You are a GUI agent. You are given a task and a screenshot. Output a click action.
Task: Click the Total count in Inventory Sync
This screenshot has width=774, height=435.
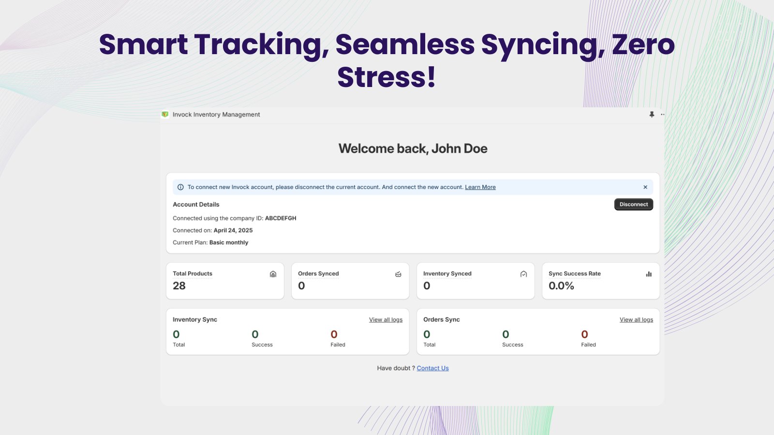click(176, 334)
